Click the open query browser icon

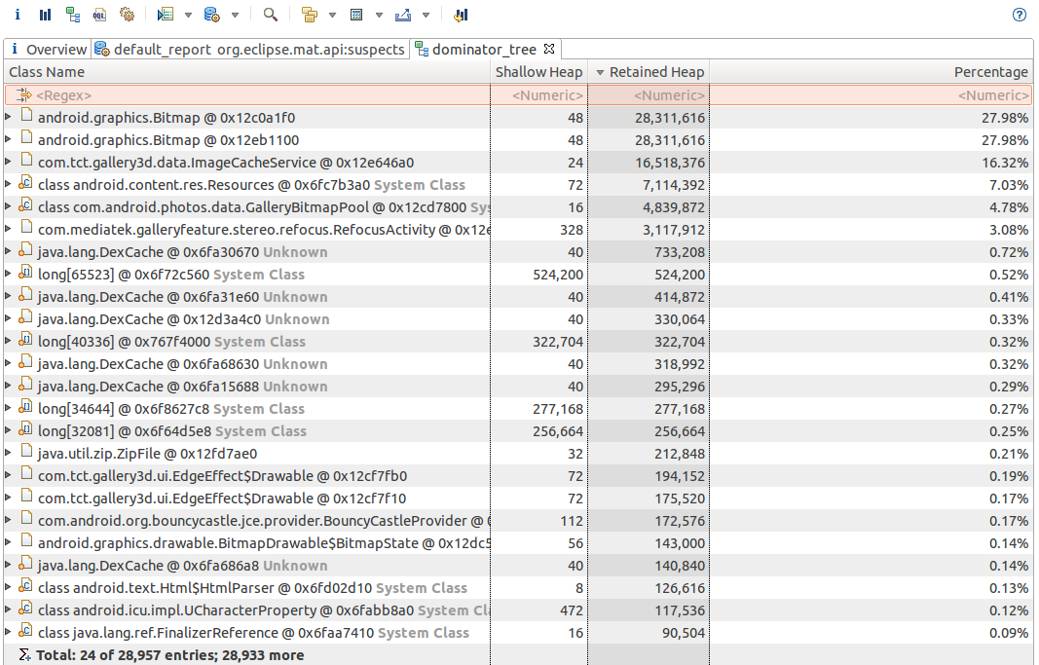point(212,15)
